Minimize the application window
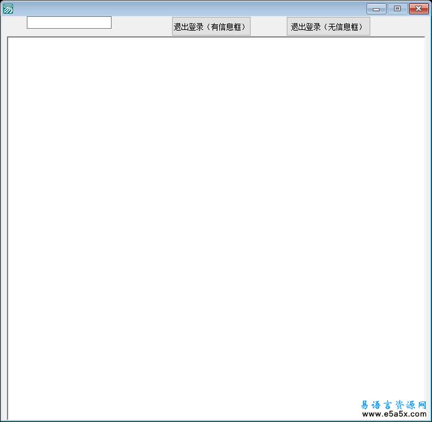 pyautogui.click(x=376, y=9)
